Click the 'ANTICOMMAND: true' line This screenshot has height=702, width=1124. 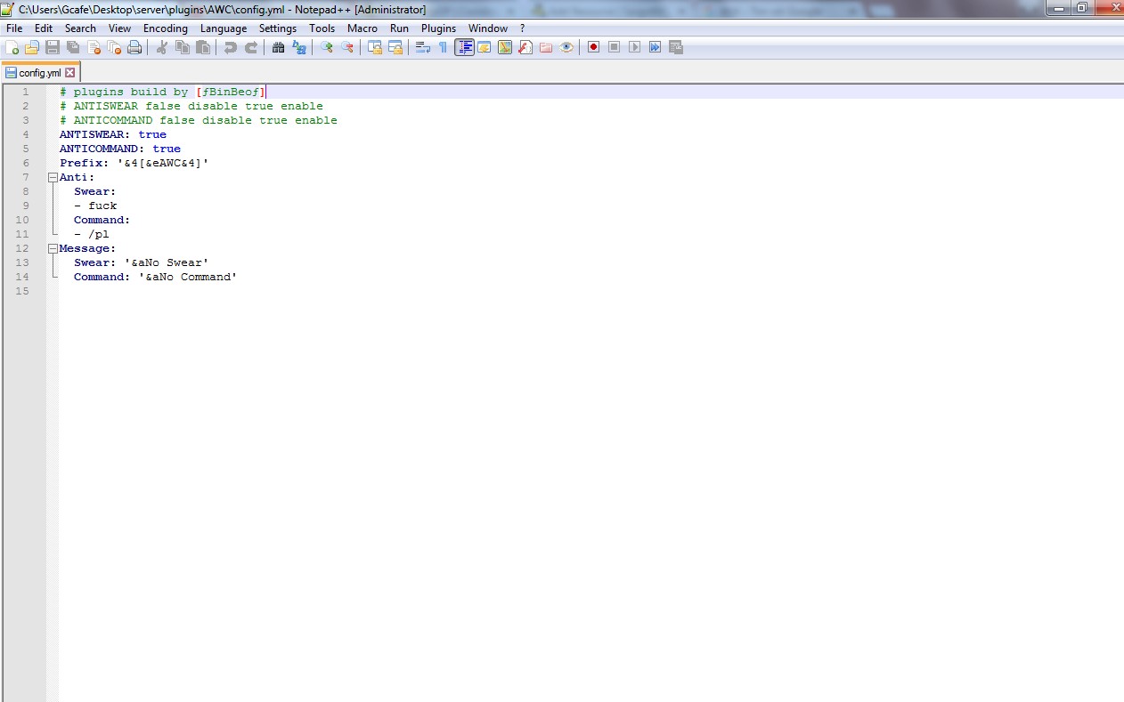pos(120,149)
